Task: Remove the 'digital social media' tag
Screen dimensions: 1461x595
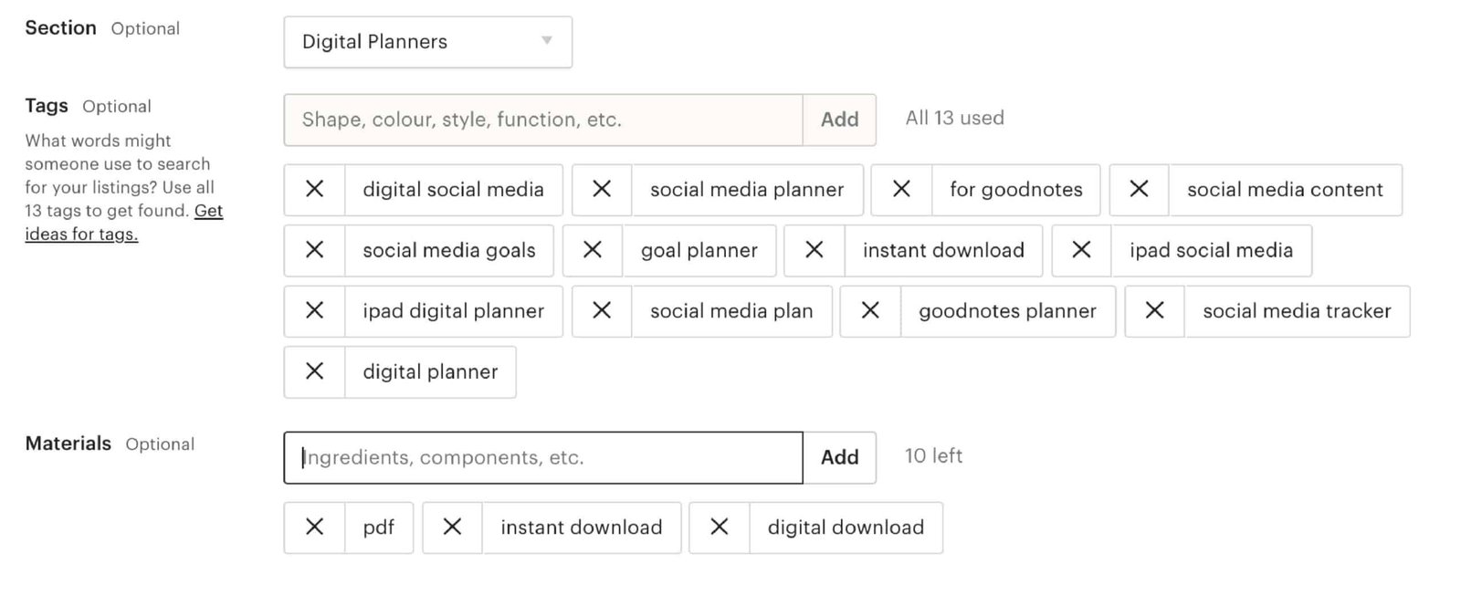Action: tap(314, 190)
